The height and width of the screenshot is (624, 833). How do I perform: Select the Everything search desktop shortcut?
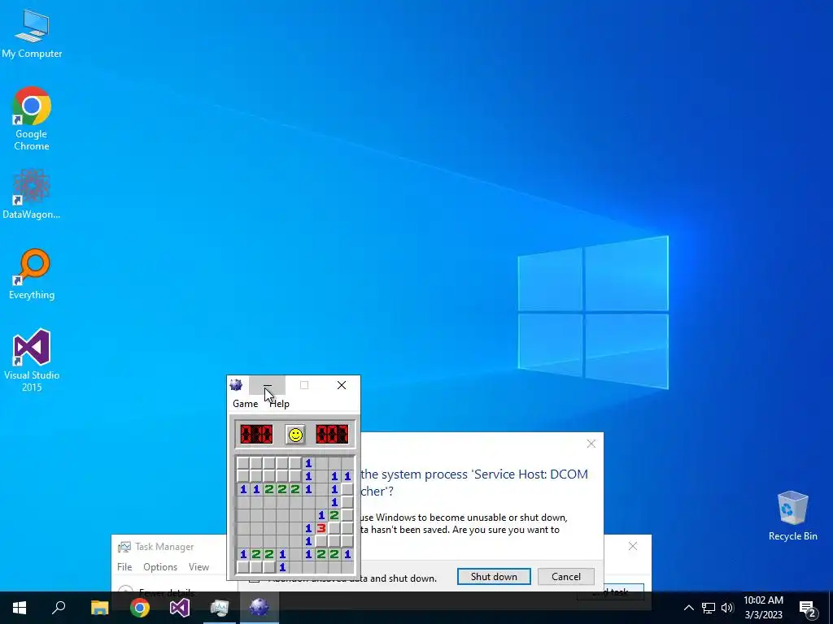pyautogui.click(x=32, y=275)
